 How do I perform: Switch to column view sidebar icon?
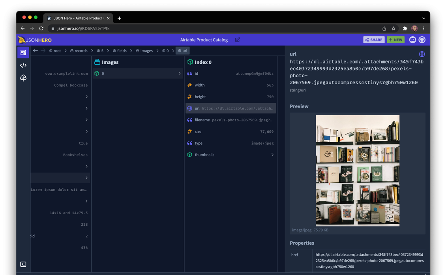(x=23, y=53)
